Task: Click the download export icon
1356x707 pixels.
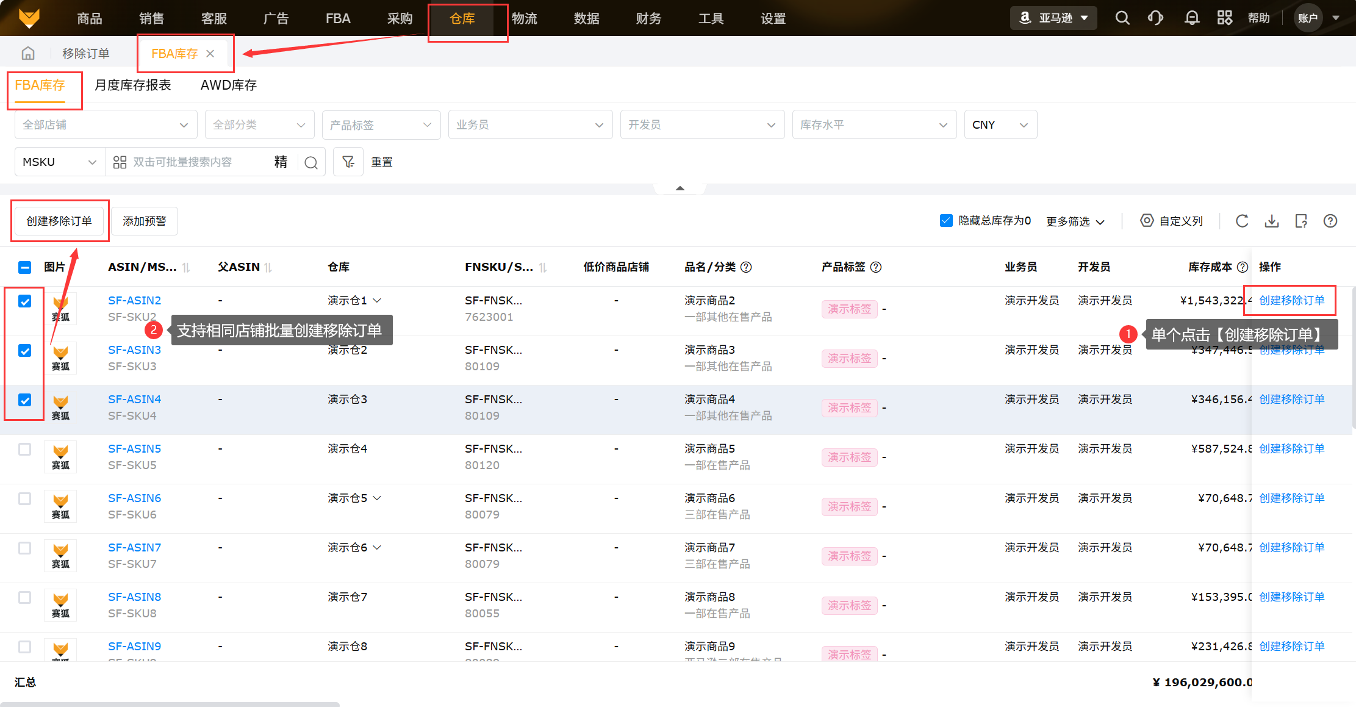Action: pyautogui.click(x=1272, y=221)
